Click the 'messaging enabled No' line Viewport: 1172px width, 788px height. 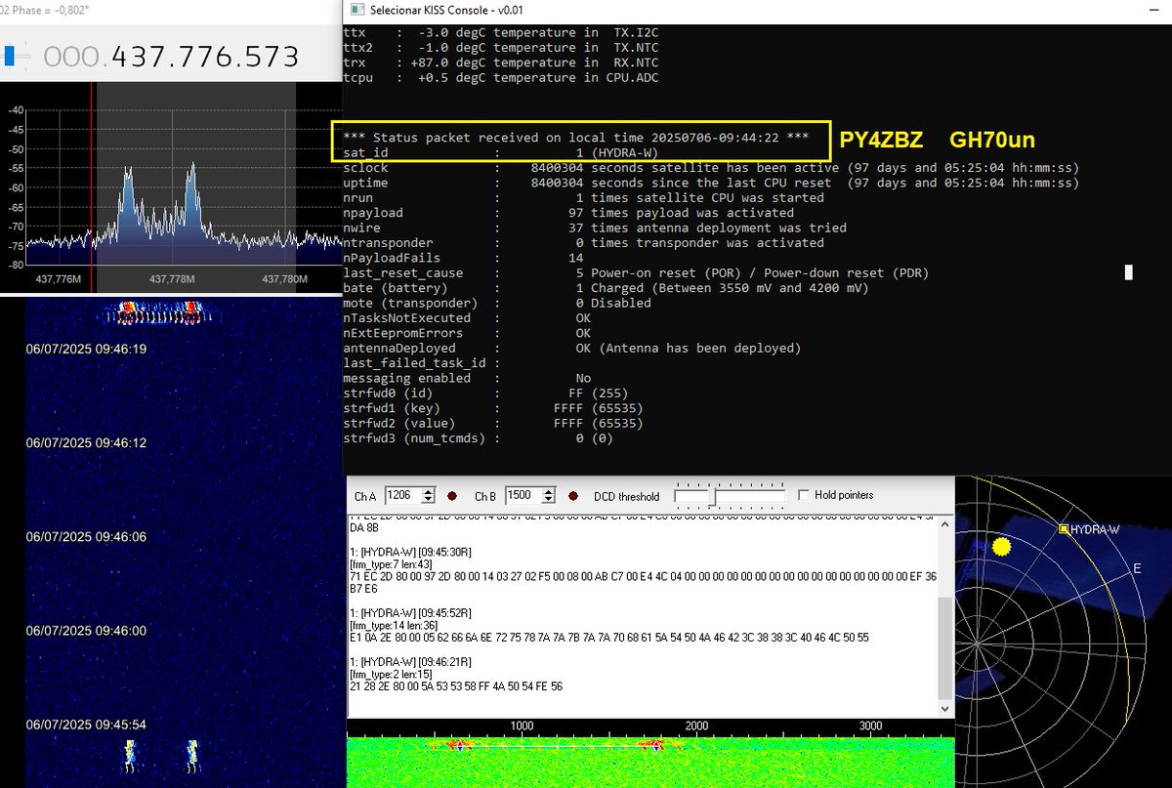click(x=467, y=378)
